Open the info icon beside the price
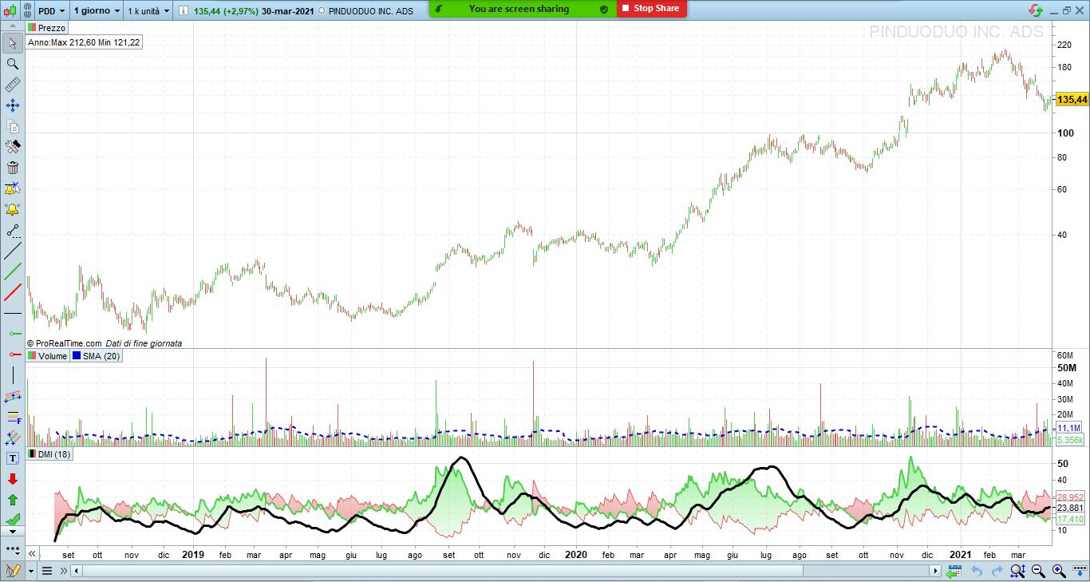Image resolution: width=1090 pixels, height=582 pixels. (x=184, y=10)
